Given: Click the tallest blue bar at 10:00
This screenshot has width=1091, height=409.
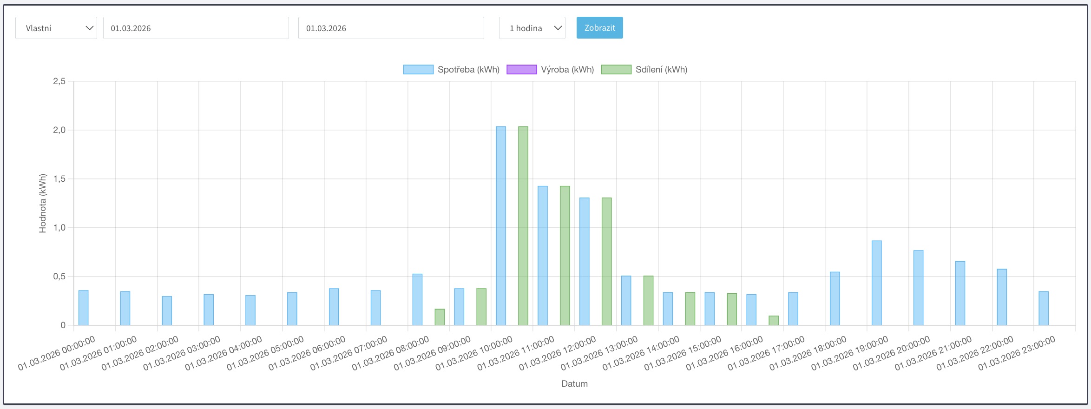Looking at the screenshot, I should click(x=501, y=226).
